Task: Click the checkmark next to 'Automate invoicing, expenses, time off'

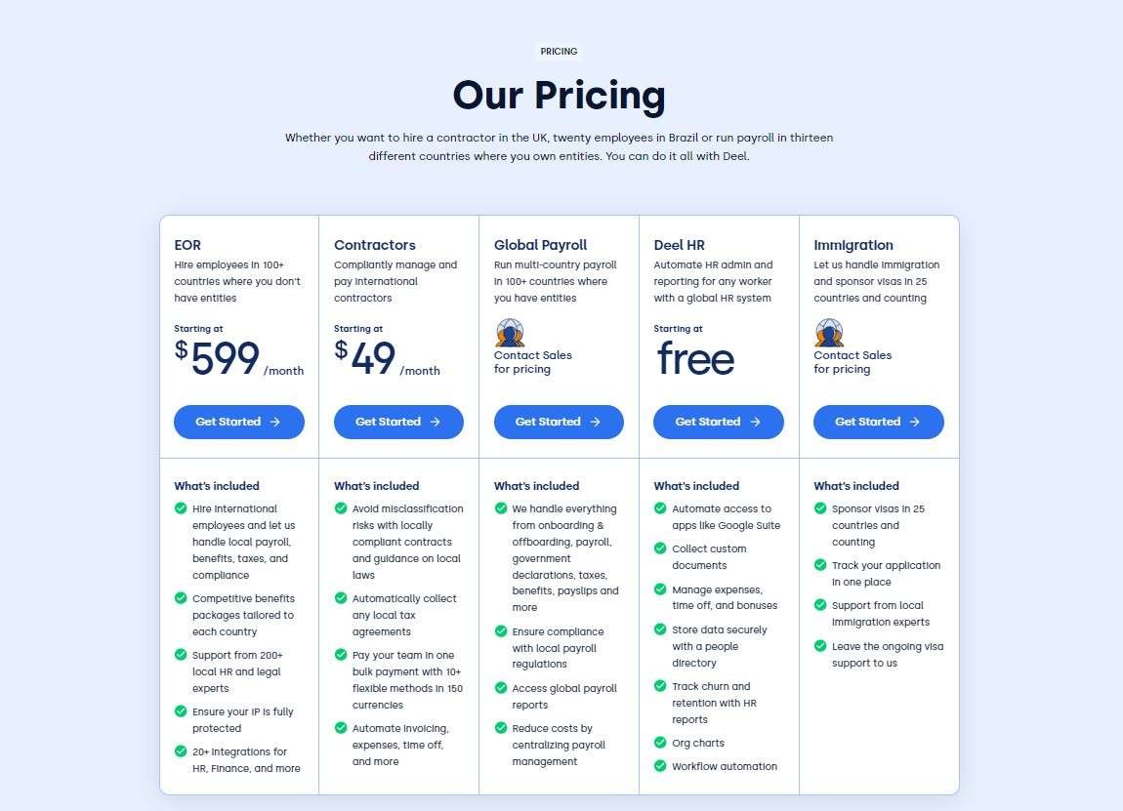Action: click(340, 728)
